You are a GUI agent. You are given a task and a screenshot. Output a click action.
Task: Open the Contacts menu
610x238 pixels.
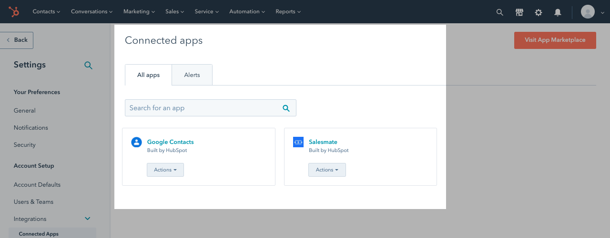(x=46, y=11)
